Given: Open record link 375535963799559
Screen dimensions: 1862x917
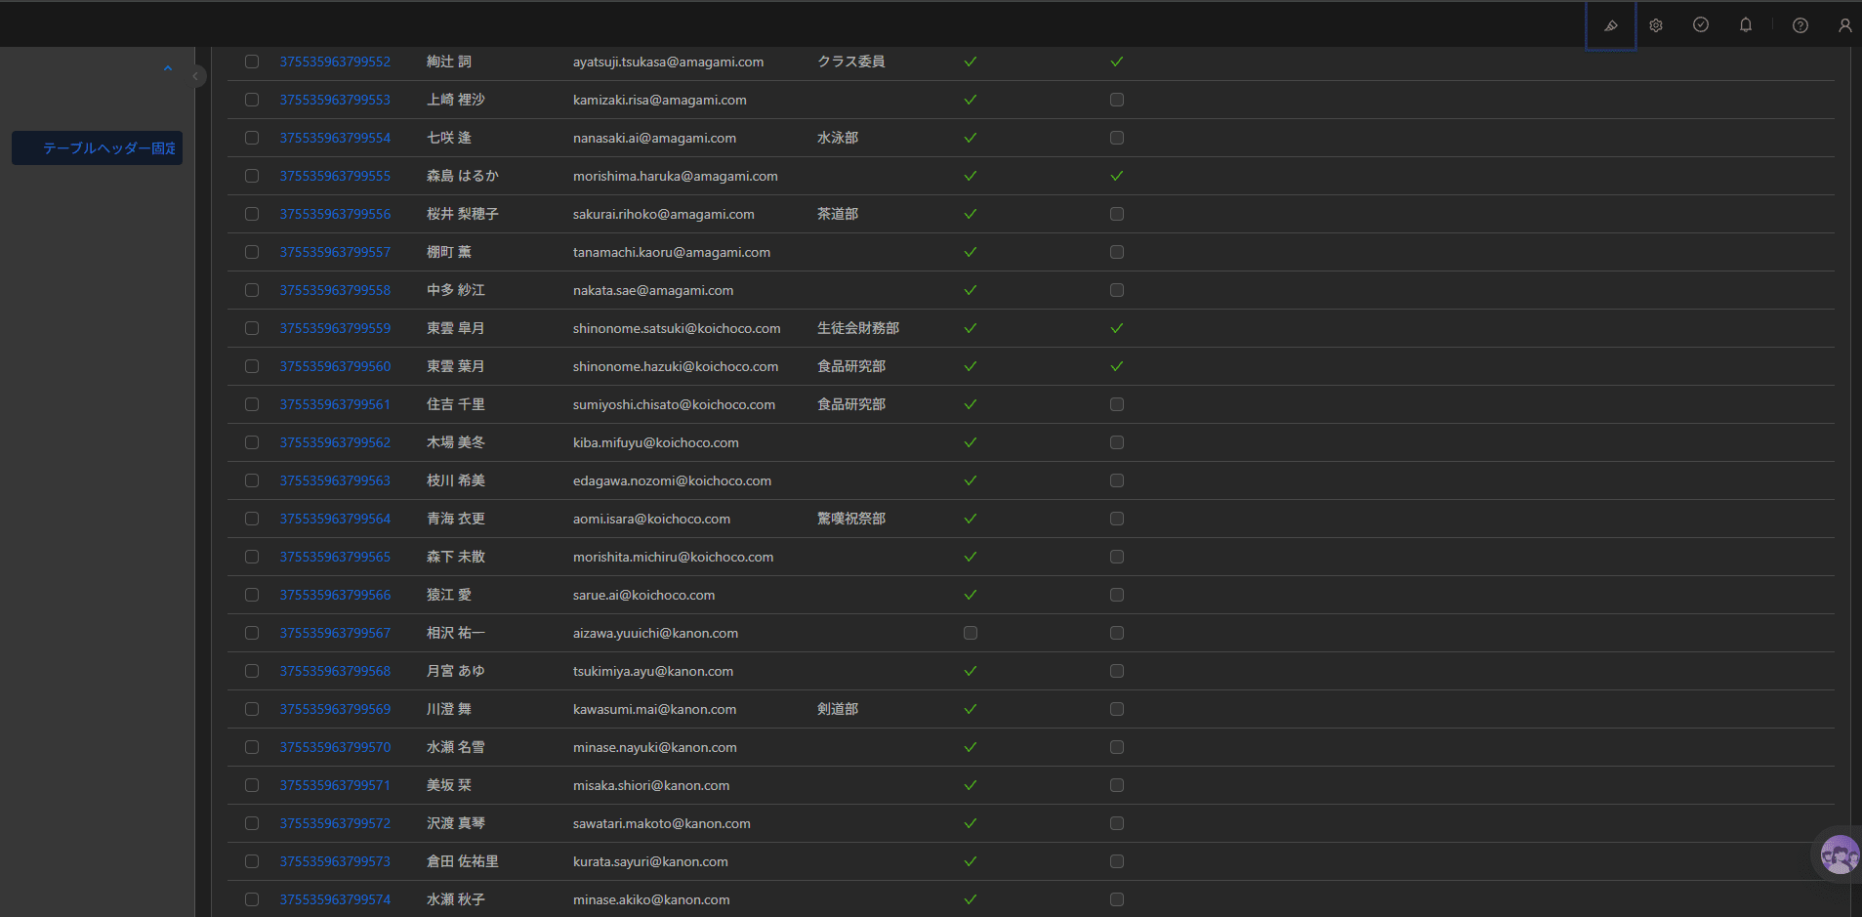Looking at the screenshot, I should (x=335, y=328).
